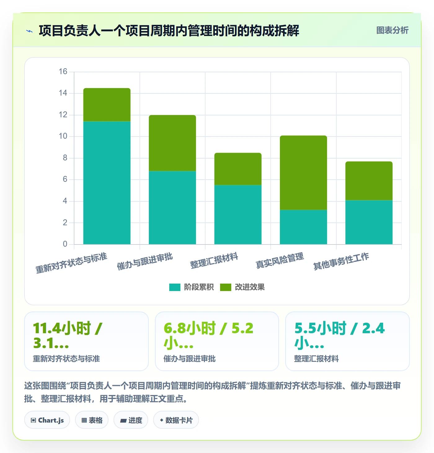Image resolution: width=434 pixels, height=453 pixels.
Task: Click the 催办与跟进审批 x-axis label
Action: pyautogui.click(x=145, y=262)
